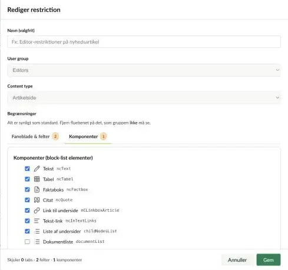Viewport: 288px width, 270px height.
Task: Check the Dokumentliste checkbox
Action: pyautogui.click(x=27, y=242)
